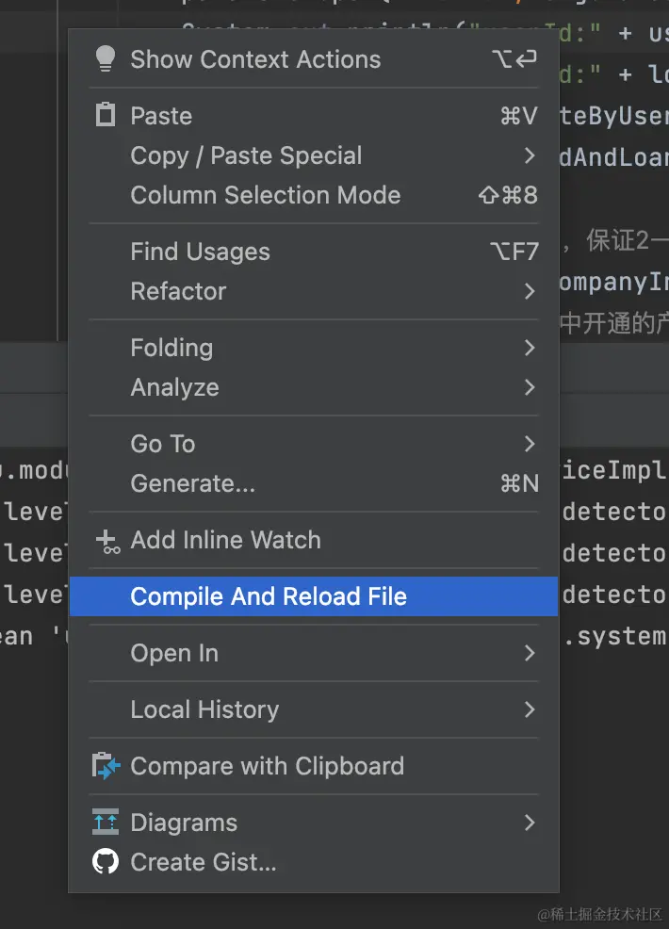Open the Open In submenu

(x=314, y=653)
